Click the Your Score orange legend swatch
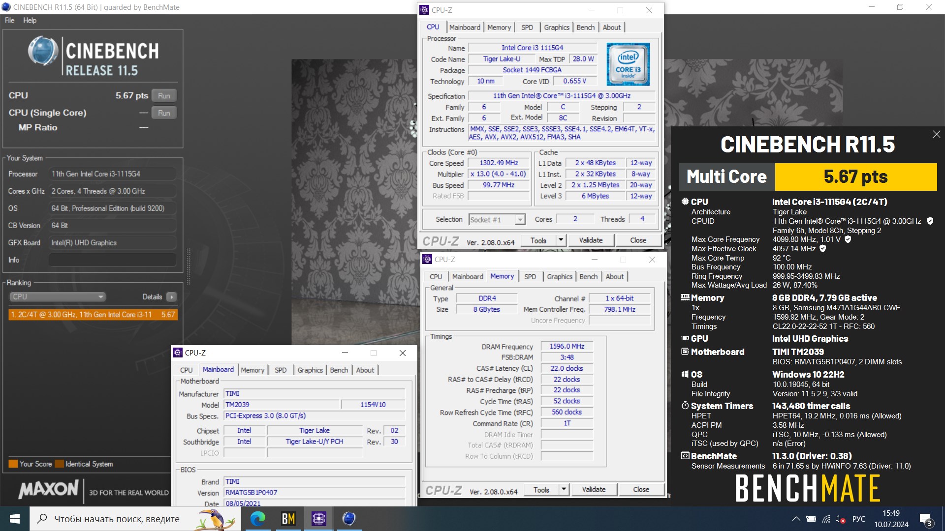The image size is (945, 531). point(13,464)
